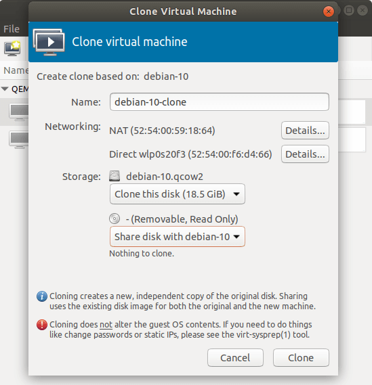The image size is (372, 385).
Task: Click the first VM monitor icon in the background list
Action: point(19,112)
